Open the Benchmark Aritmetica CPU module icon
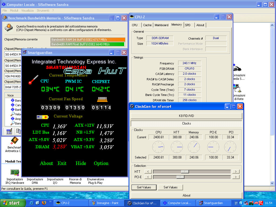Image resolution: width=276 pixels, height=207 pixels. click(15, 140)
